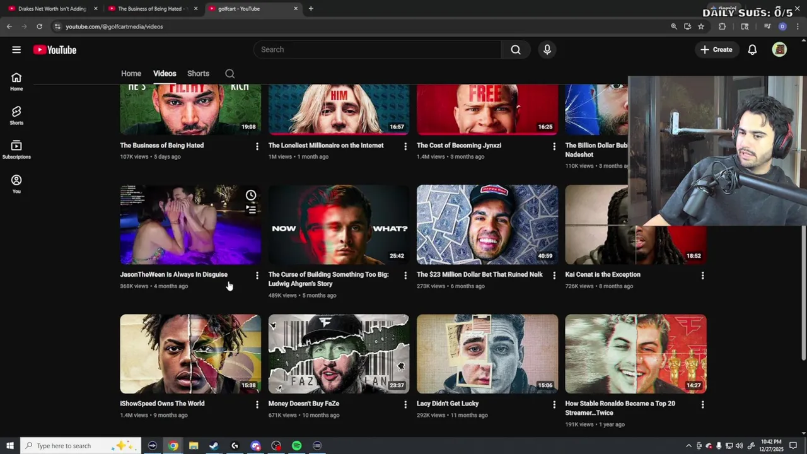Open the YouTube hamburger guide menu
This screenshot has height=454, width=807.
(x=16, y=50)
